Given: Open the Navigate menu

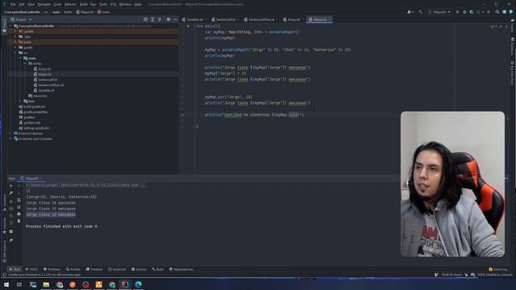Looking at the screenshot, I should click(44, 4).
